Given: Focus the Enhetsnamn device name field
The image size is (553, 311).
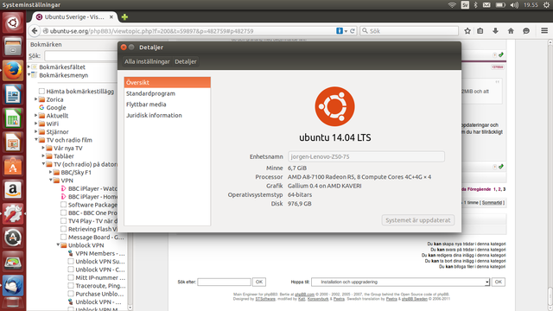Looking at the screenshot, I should [366, 156].
